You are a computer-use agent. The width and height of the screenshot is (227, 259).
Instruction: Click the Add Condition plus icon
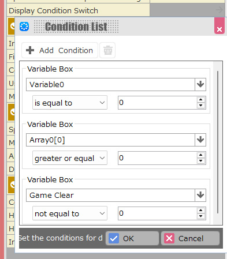pyautogui.click(x=30, y=50)
